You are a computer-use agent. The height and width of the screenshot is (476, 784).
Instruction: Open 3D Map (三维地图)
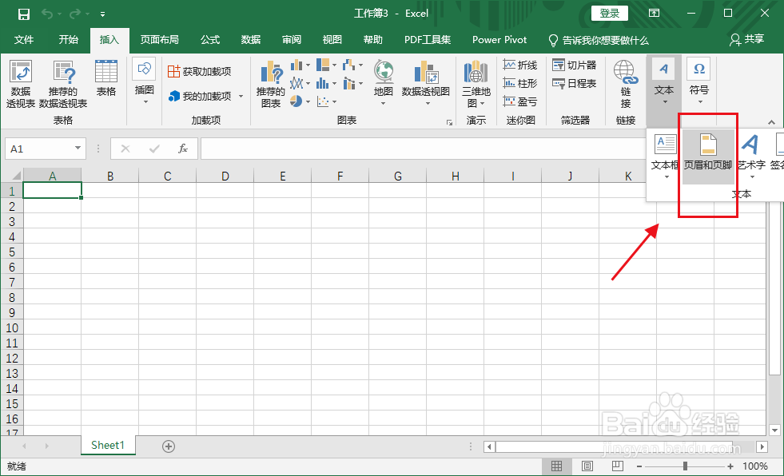point(476,84)
